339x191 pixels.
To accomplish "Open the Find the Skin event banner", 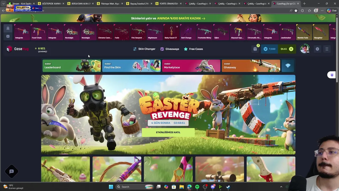I will pyautogui.click(x=131, y=66).
